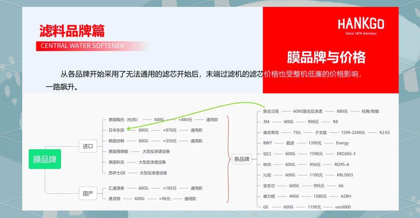This screenshot has height=218, width=420.
Task: Click the ≈98元 price
Action: coord(164,199)
